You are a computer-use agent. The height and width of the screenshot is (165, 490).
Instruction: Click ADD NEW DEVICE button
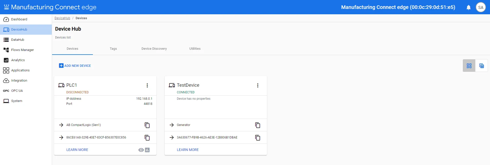point(75,66)
